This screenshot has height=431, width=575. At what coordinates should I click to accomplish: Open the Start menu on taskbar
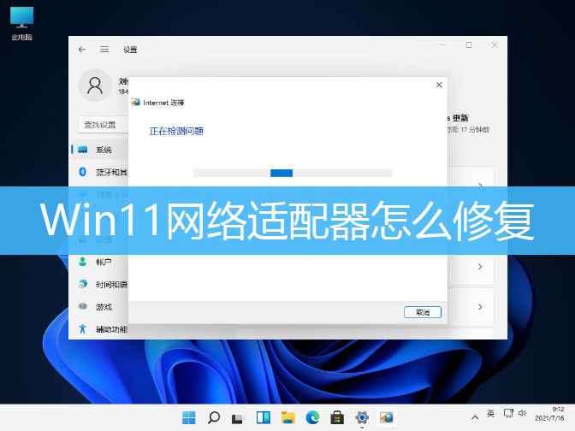188,417
